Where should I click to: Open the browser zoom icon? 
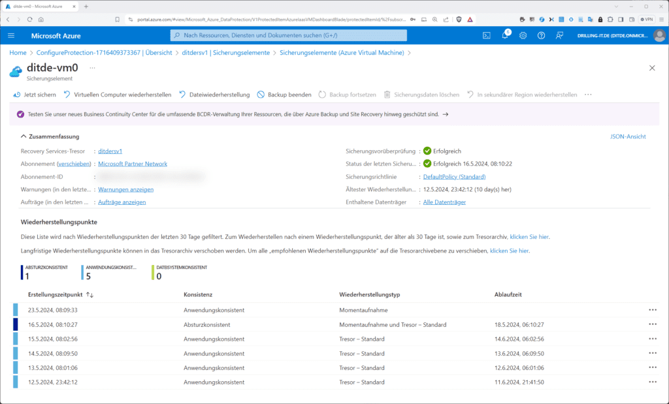coord(434,19)
